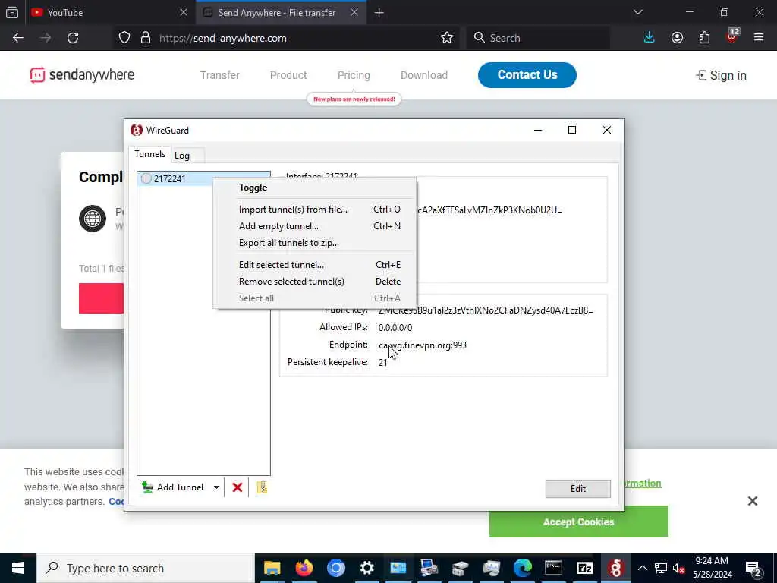Click the Edit button in WireGuard

coord(577,489)
